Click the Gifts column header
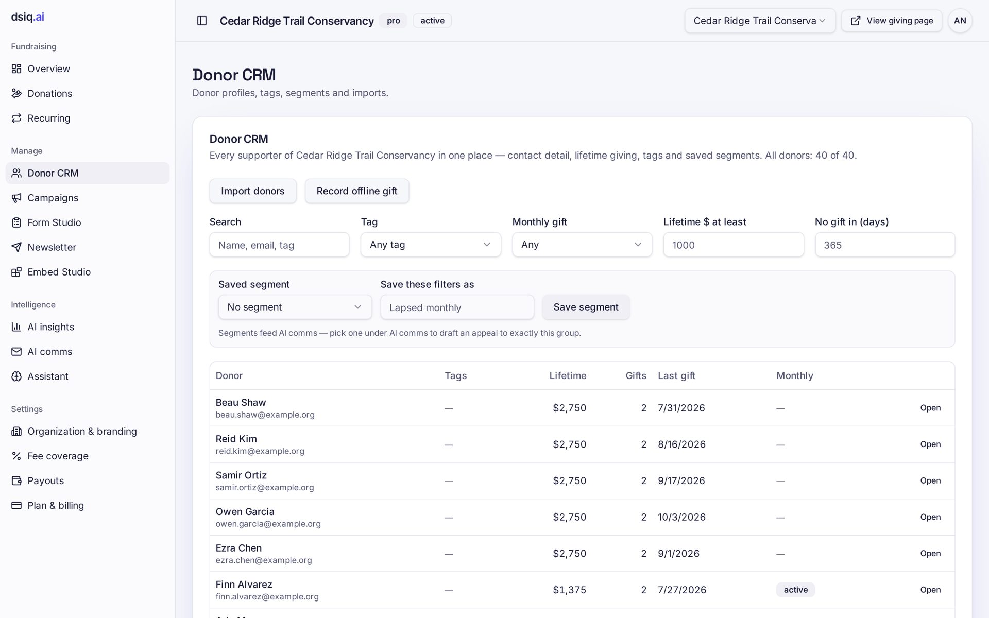This screenshot has height=618, width=989. tap(636, 375)
